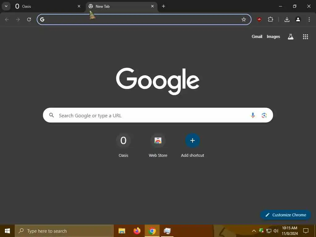316x237 pixels.
Task: Click the green tray icon with red mark
Action: click(261, 231)
